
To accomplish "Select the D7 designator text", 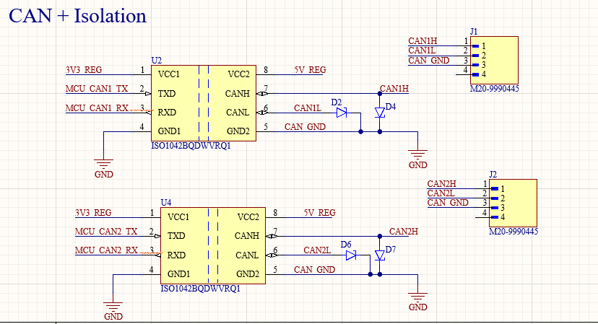I will [391, 250].
